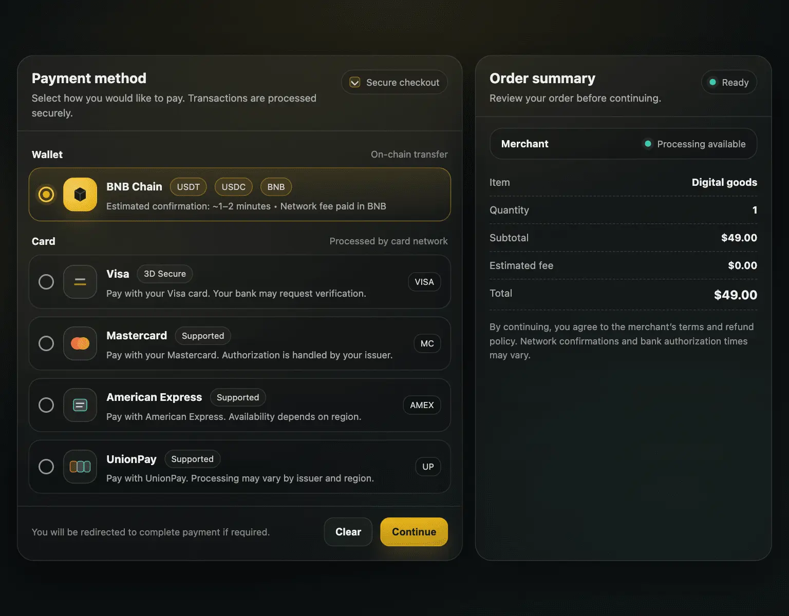Click the Digital goods item value
The image size is (789, 616).
coord(724,182)
